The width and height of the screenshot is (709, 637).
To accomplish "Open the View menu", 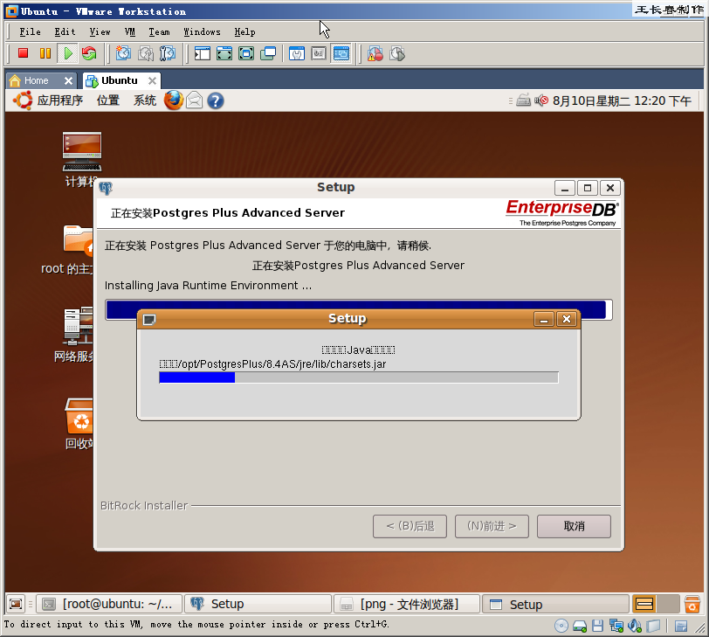I will [x=100, y=31].
